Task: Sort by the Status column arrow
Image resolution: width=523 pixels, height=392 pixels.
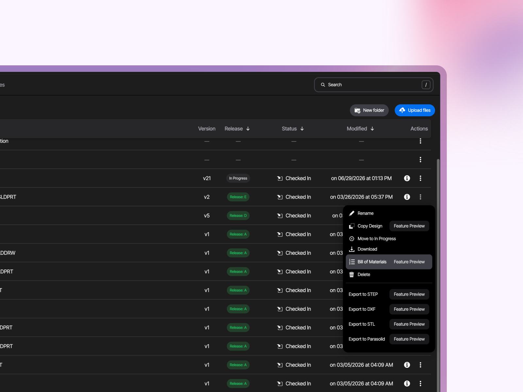Action: (302, 129)
